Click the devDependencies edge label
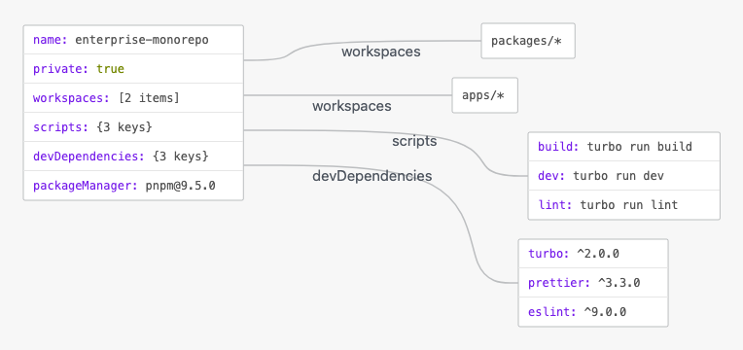The height and width of the screenshot is (350, 743). (x=371, y=176)
